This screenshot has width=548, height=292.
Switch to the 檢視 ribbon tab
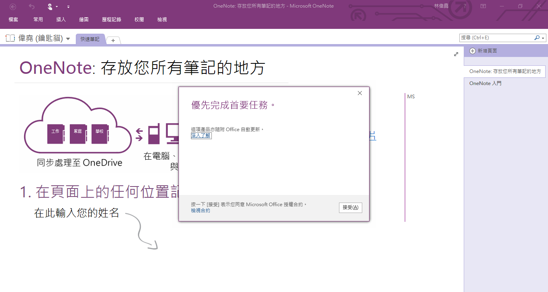[162, 19]
